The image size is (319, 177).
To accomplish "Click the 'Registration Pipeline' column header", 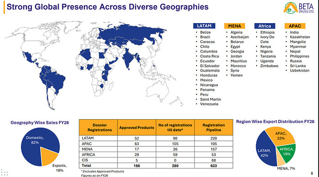I will click(214, 128).
